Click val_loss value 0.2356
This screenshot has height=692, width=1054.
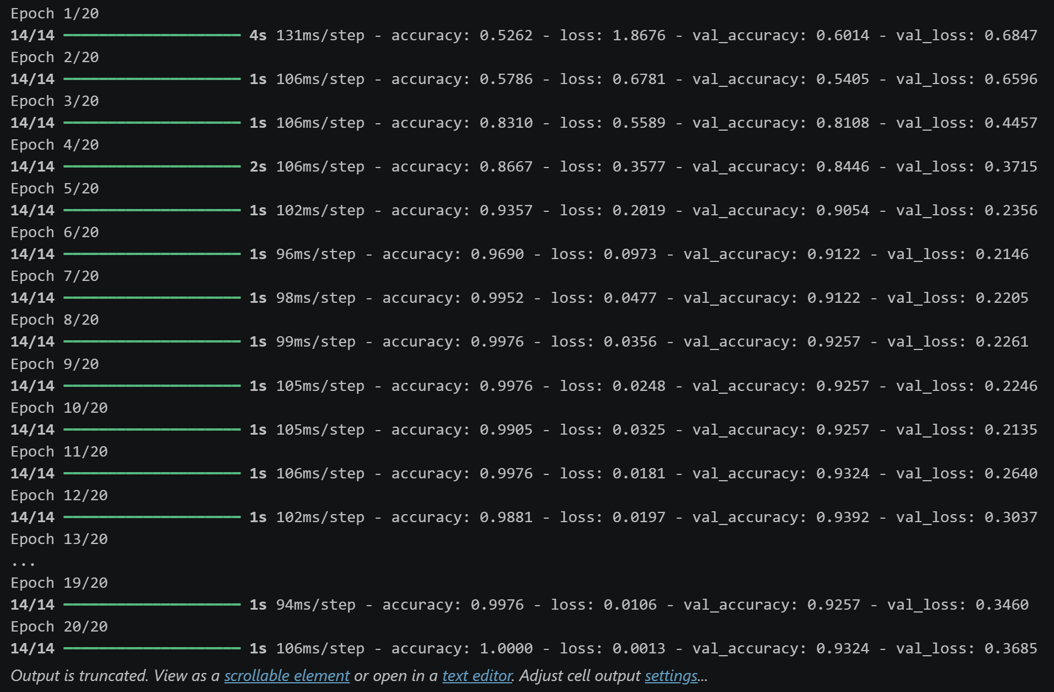[1011, 210]
